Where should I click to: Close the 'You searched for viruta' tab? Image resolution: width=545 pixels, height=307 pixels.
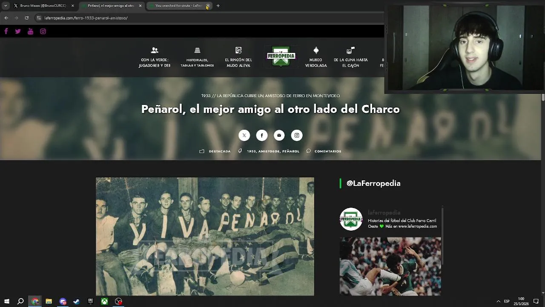tap(207, 6)
